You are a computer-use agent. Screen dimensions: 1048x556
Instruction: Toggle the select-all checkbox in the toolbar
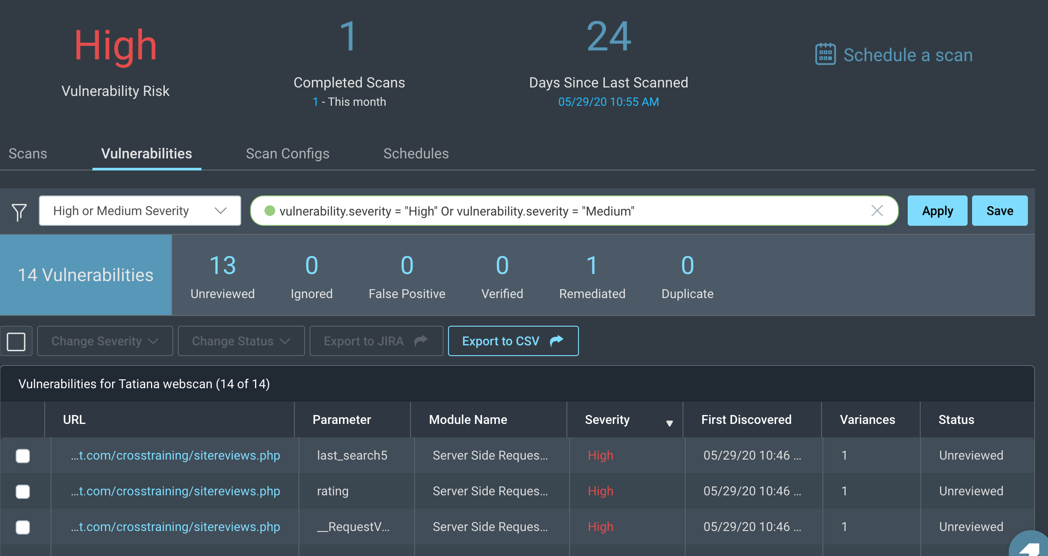(x=16, y=341)
